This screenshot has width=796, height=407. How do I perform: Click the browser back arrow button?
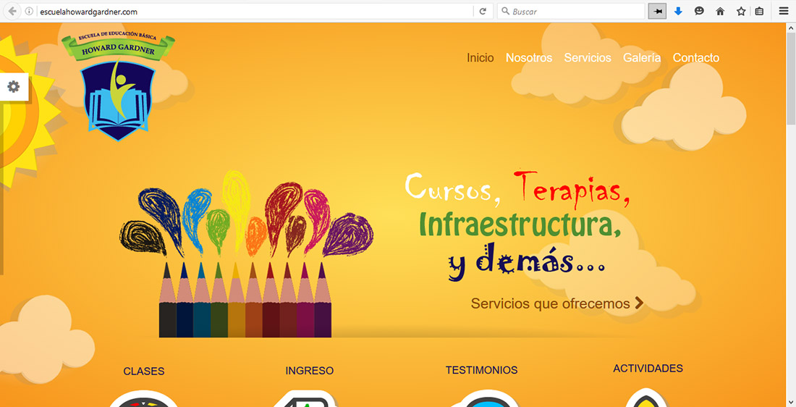(x=12, y=12)
